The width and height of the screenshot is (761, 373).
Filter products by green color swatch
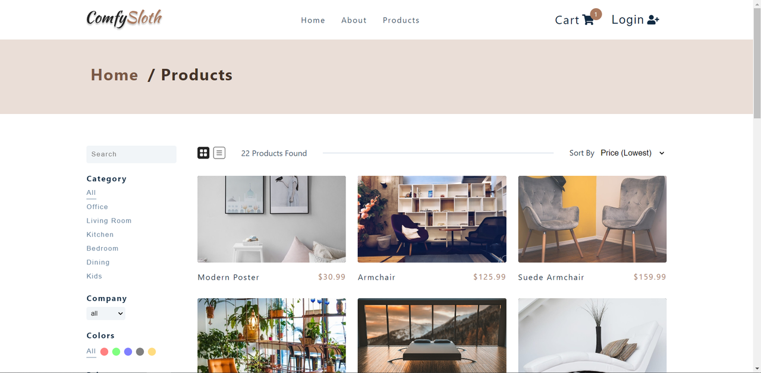tap(117, 352)
